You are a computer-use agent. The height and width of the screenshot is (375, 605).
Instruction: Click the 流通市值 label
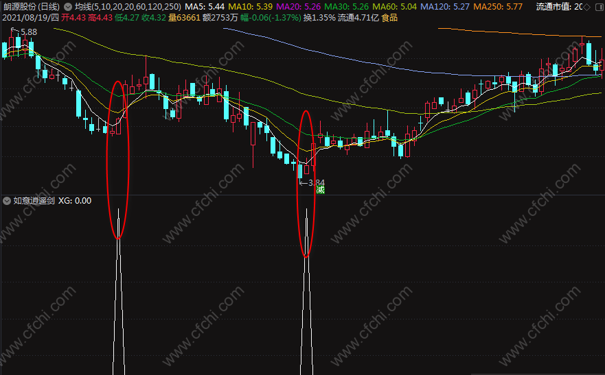pos(553,7)
